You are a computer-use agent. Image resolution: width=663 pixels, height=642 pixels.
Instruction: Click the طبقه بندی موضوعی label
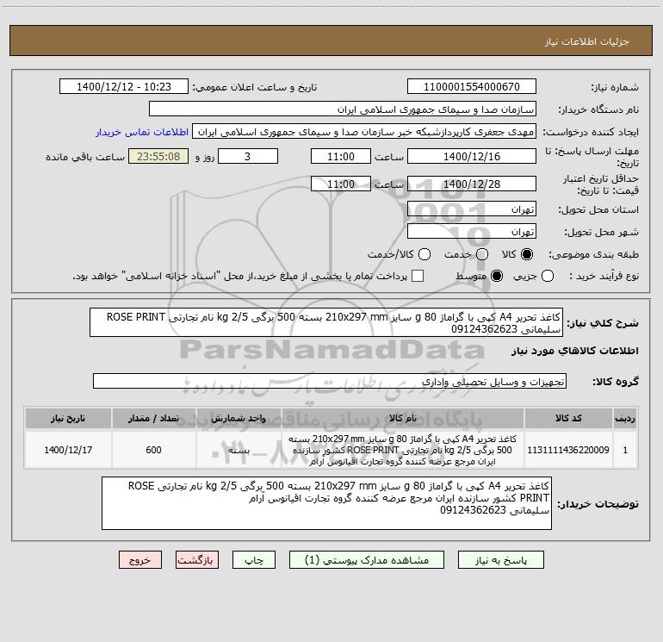coord(593,255)
